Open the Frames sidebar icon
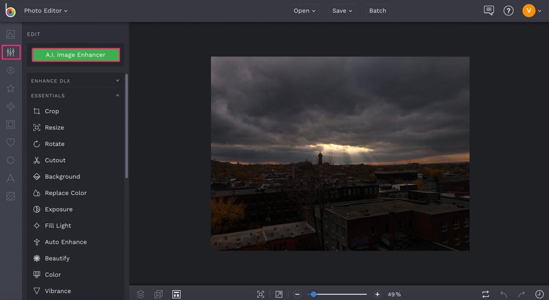Image resolution: width=549 pixels, height=300 pixels. click(x=10, y=124)
